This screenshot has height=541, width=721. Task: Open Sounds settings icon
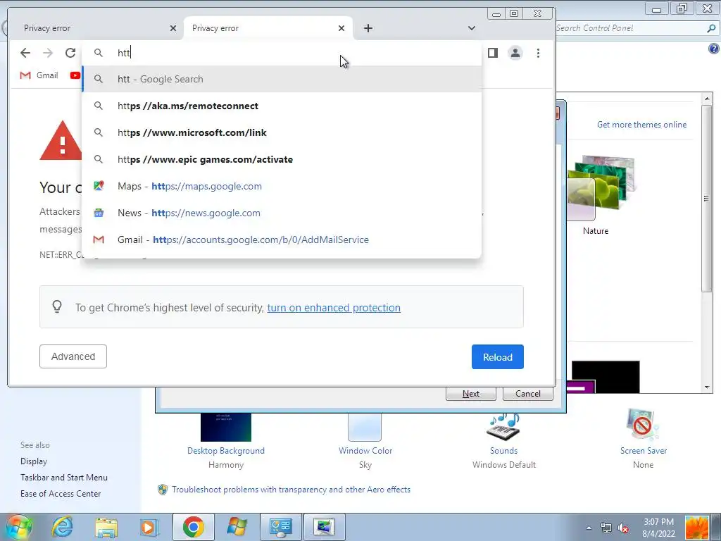503,426
